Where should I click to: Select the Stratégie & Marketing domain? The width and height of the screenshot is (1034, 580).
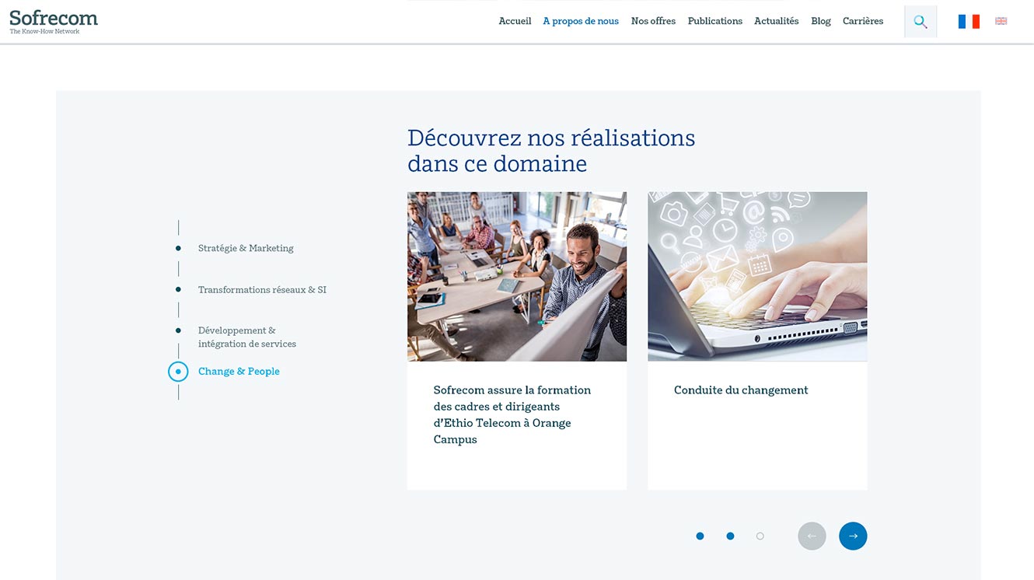click(246, 248)
